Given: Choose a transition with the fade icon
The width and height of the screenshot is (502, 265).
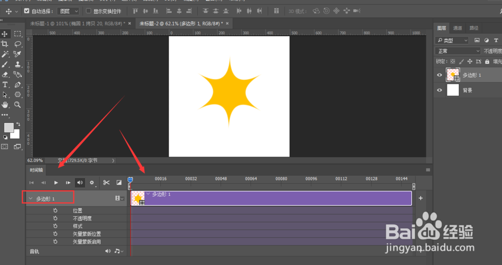Looking at the screenshot, I should pos(119,182).
